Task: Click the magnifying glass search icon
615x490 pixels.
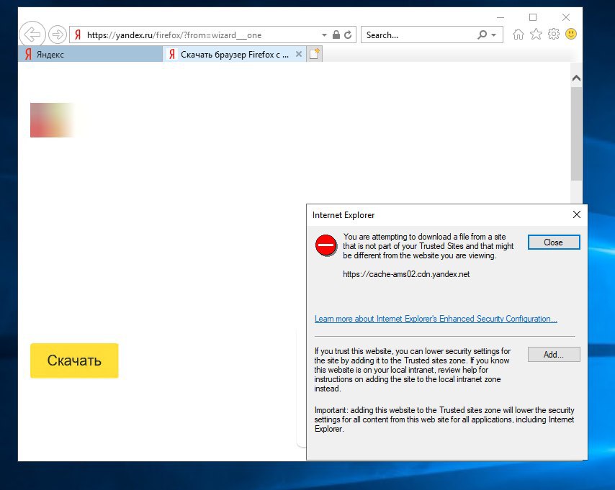Action: click(482, 35)
